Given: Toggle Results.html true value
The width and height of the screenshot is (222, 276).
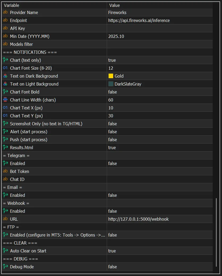Looking at the screenshot, I should [x=160, y=148].
